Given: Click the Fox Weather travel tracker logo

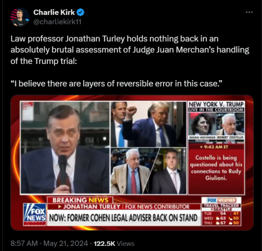Looking at the screenshot, I should point(221,200).
